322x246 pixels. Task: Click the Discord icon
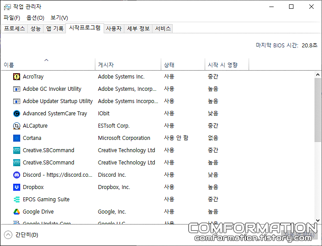tap(17, 175)
